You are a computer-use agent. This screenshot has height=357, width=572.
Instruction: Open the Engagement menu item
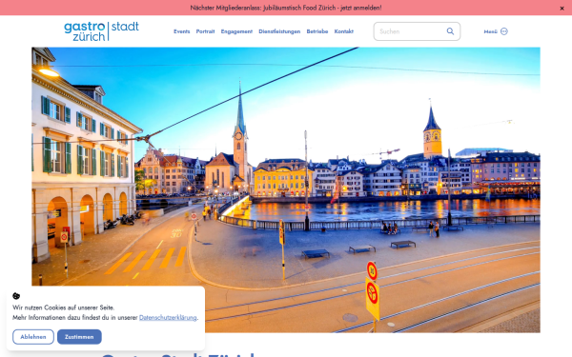[236, 31]
